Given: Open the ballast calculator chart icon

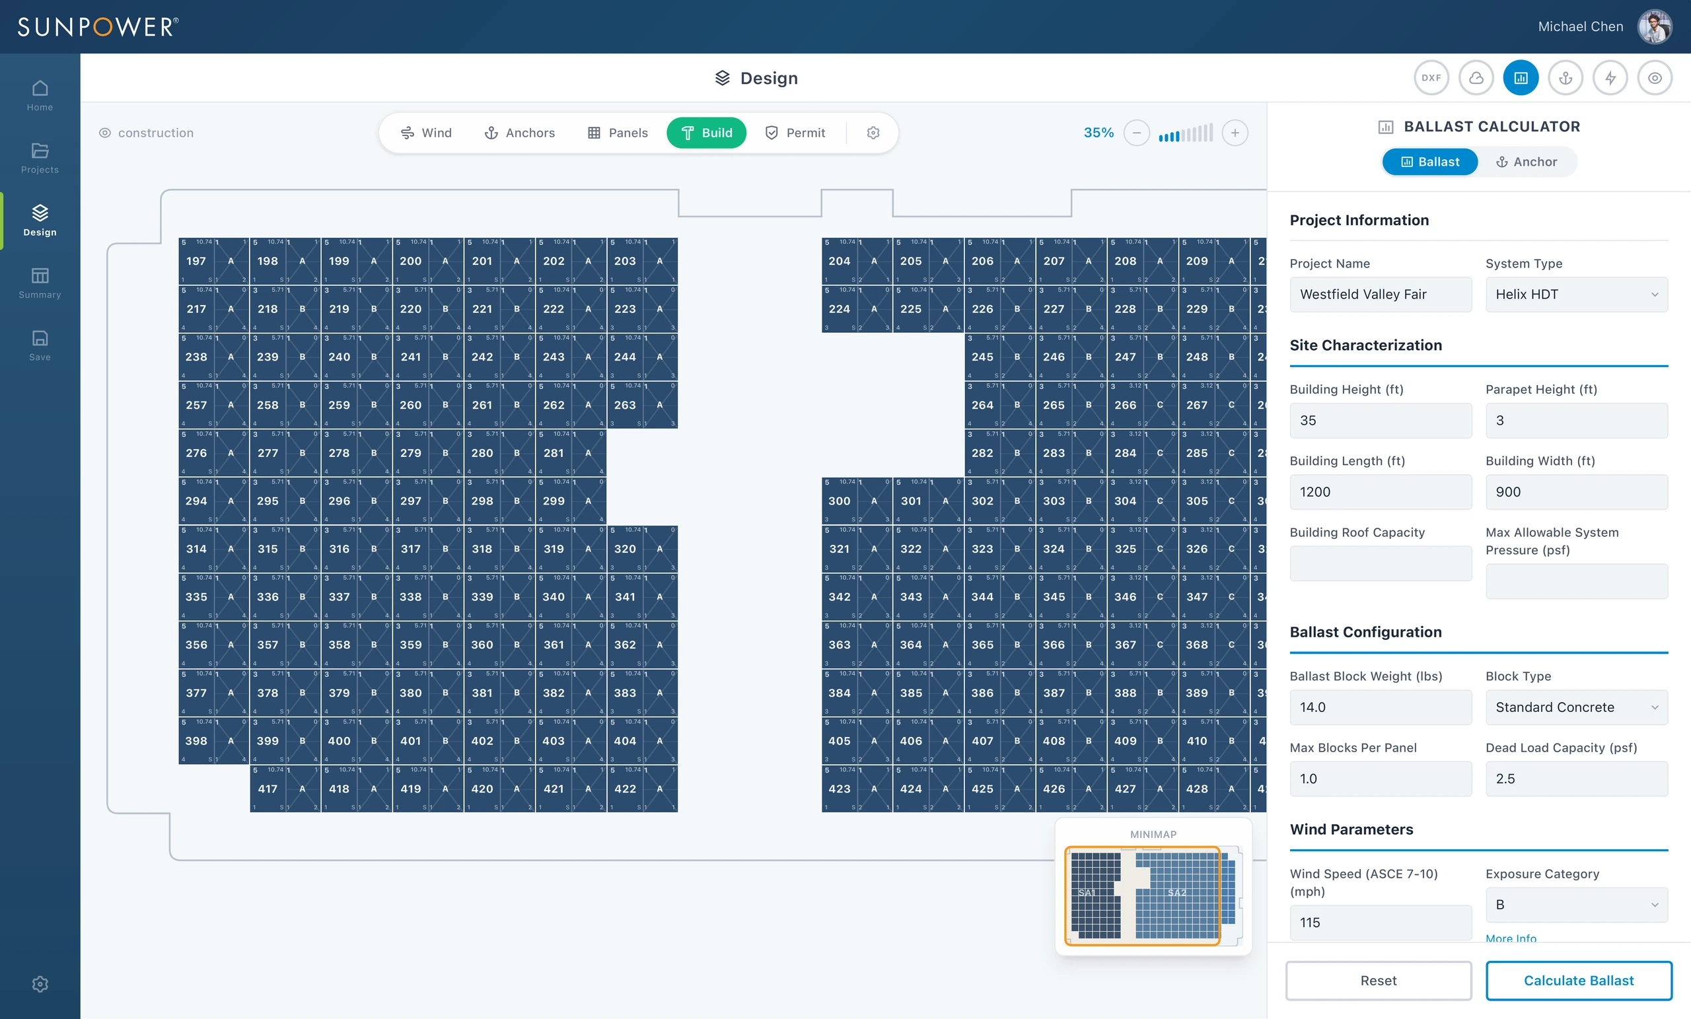Looking at the screenshot, I should pos(1521,77).
